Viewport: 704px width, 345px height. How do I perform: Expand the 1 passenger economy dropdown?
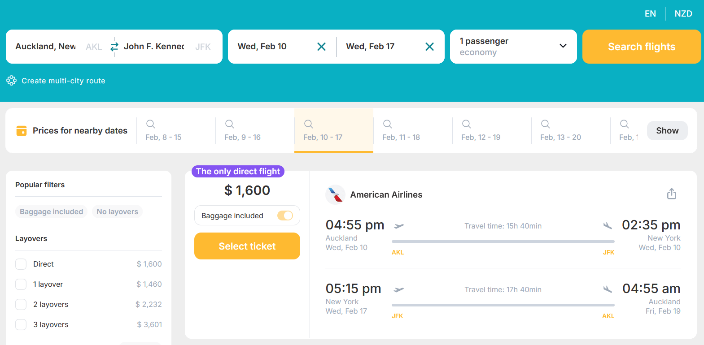click(513, 47)
